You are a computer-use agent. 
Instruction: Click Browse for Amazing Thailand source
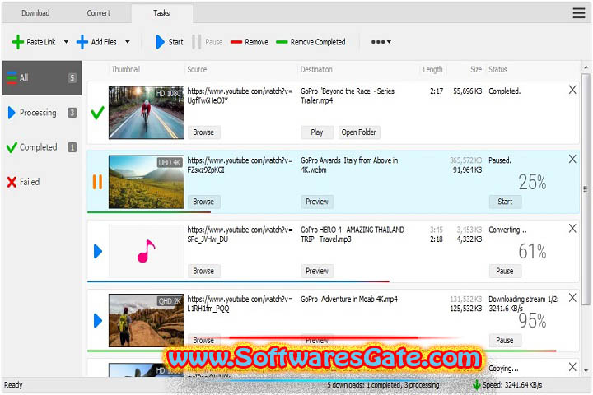(x=204, y=271)
